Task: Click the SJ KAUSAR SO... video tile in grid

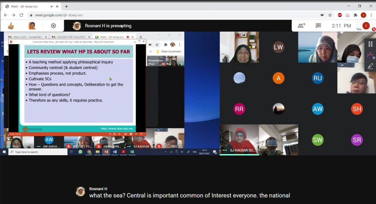Action: tap(239, 140)
